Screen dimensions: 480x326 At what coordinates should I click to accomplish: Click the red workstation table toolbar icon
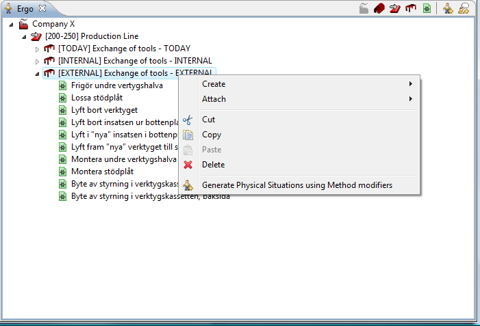pos(410,8)
